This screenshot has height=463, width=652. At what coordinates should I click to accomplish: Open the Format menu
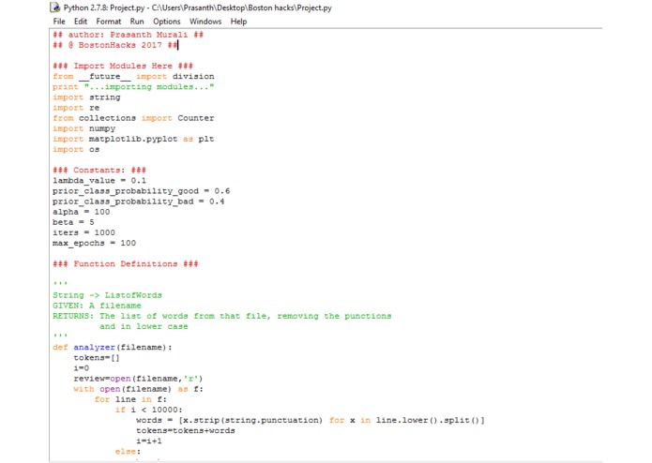[x=109, y=22]
